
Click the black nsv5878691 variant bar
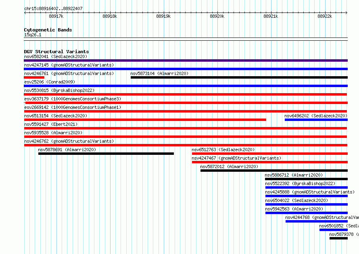106,154
